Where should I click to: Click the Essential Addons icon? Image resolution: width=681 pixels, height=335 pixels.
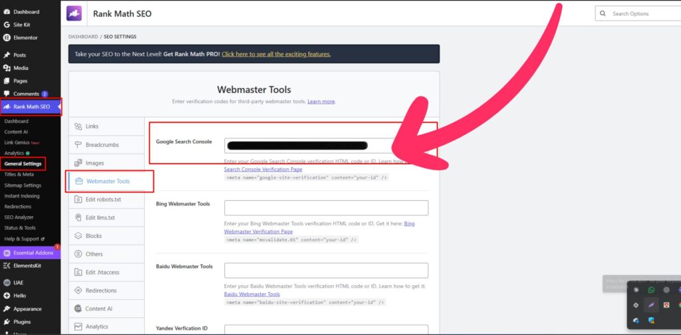pos(7,253)
